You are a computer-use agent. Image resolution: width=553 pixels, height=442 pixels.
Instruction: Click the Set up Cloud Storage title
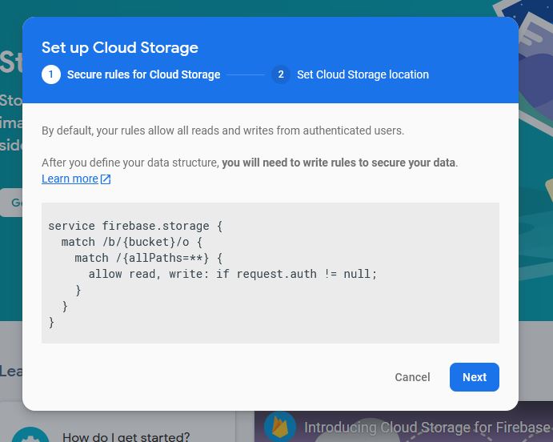pos(120,47)
